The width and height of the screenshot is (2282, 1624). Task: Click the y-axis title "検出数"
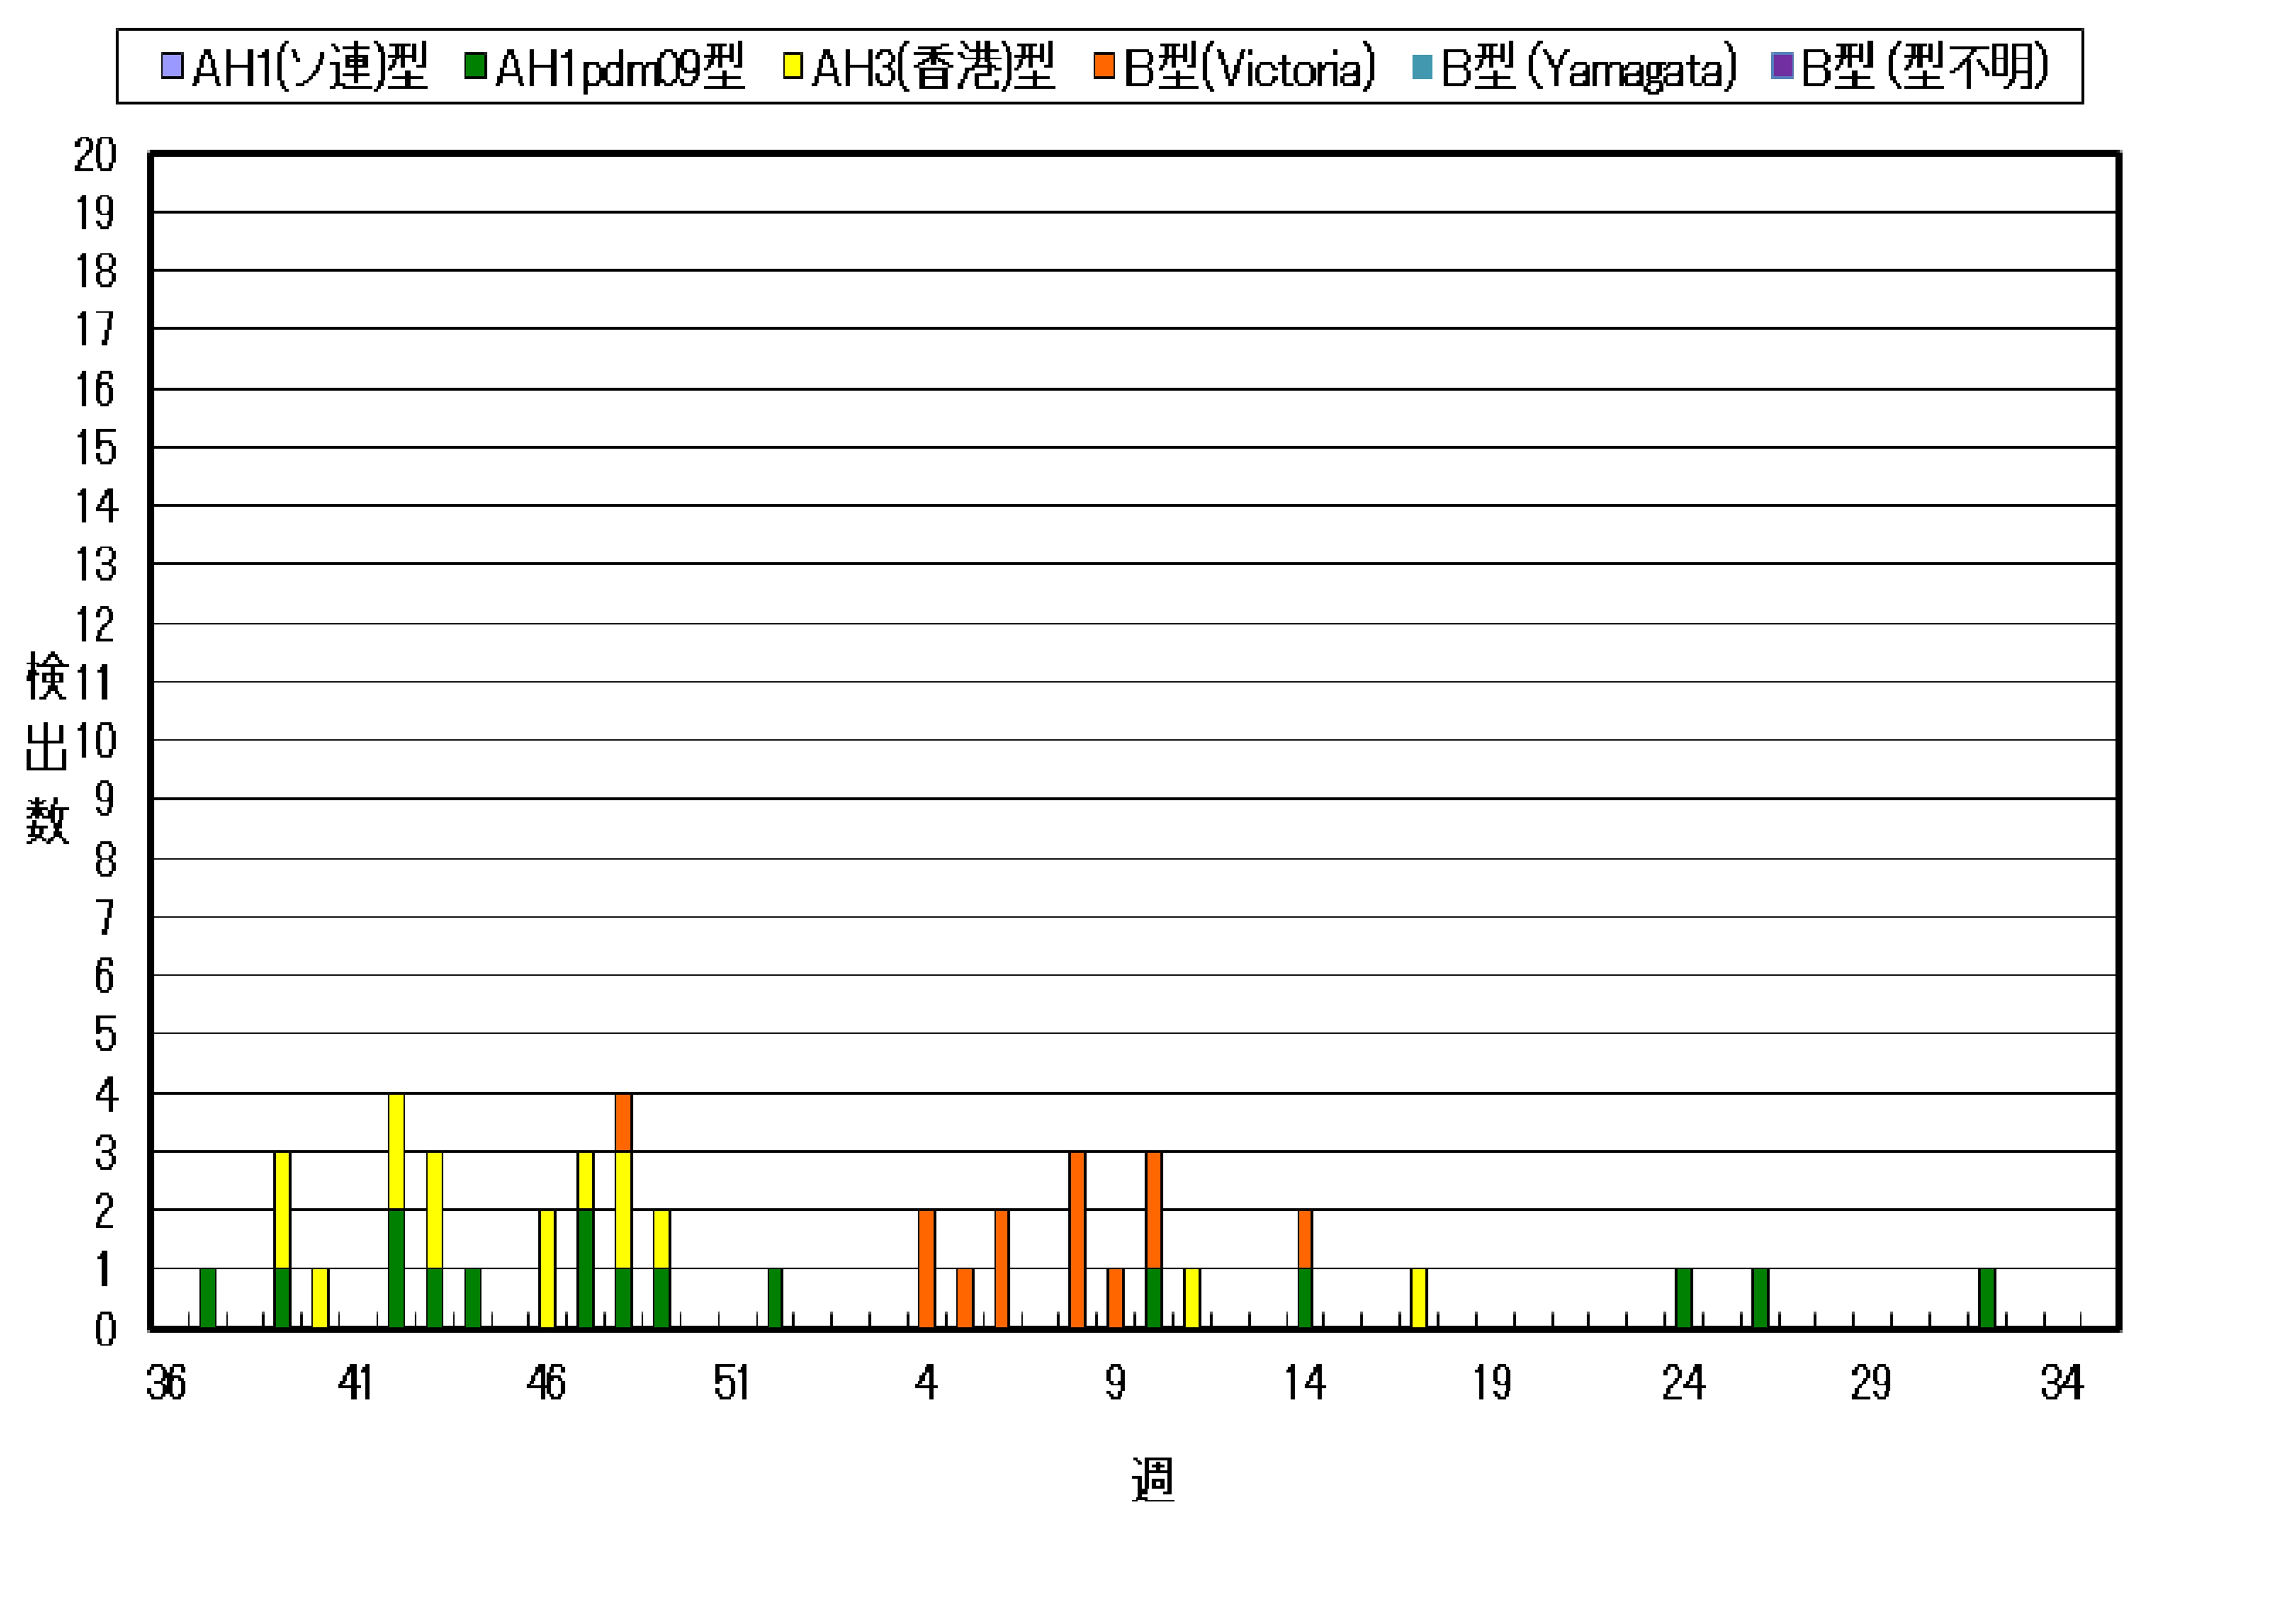click(x=47, y=748)
